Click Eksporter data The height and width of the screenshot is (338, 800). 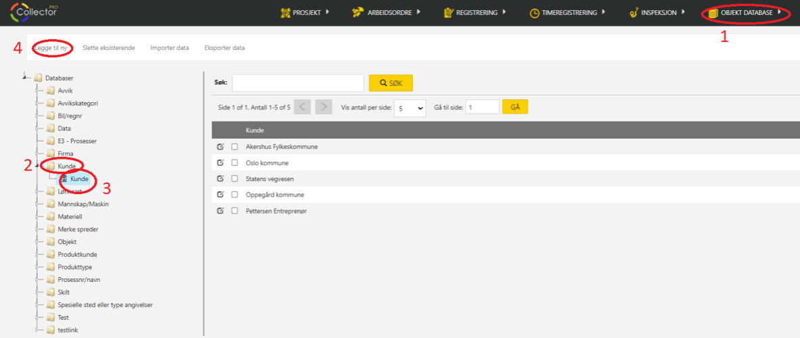click(225, 48)
